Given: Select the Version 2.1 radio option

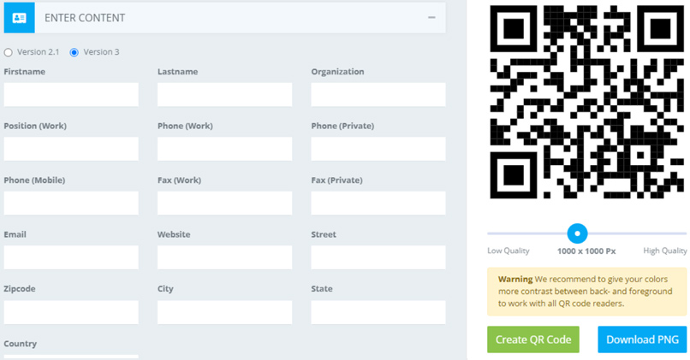Looking at the screenshot, I should click(8, 52).
